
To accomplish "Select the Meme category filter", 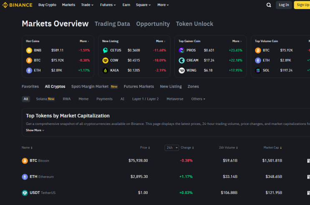I will [83, 99].
